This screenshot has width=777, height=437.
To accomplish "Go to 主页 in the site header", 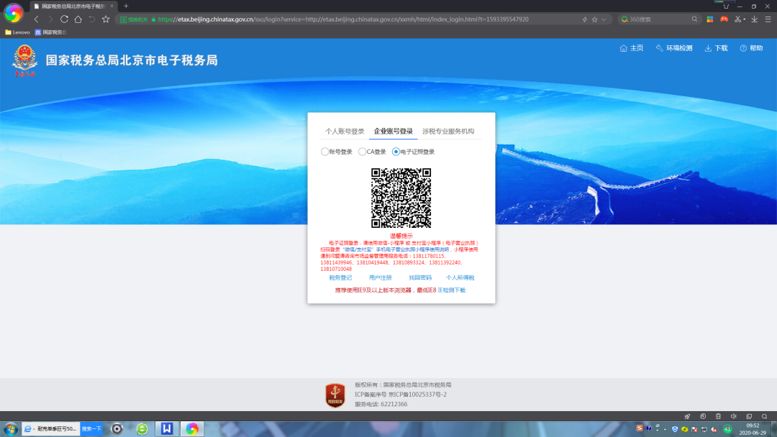I will (632, 48).
